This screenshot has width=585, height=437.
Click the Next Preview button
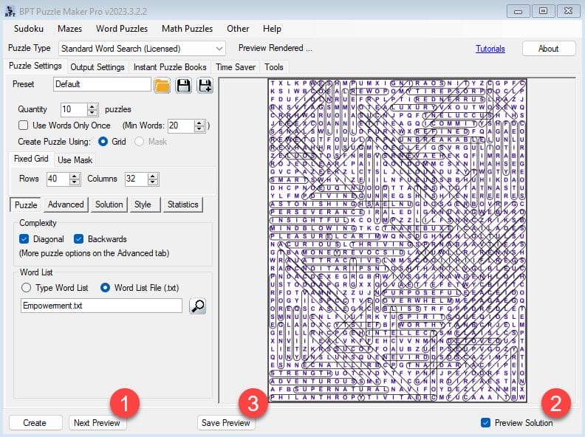click(97, 423)
